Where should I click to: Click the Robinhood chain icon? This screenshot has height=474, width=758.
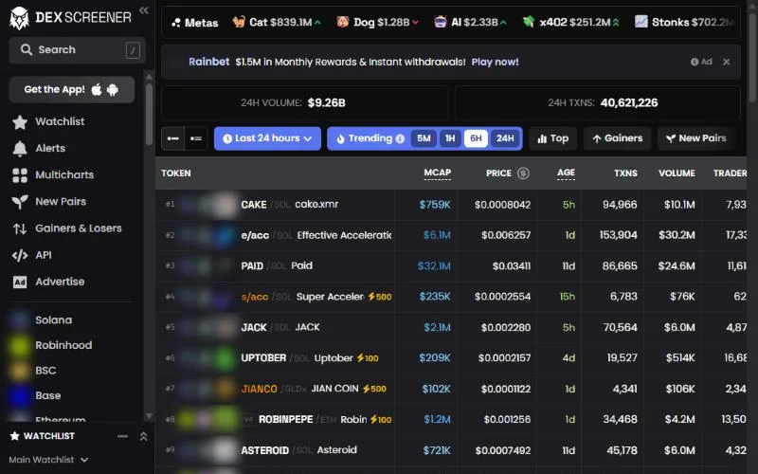(19, 345)
